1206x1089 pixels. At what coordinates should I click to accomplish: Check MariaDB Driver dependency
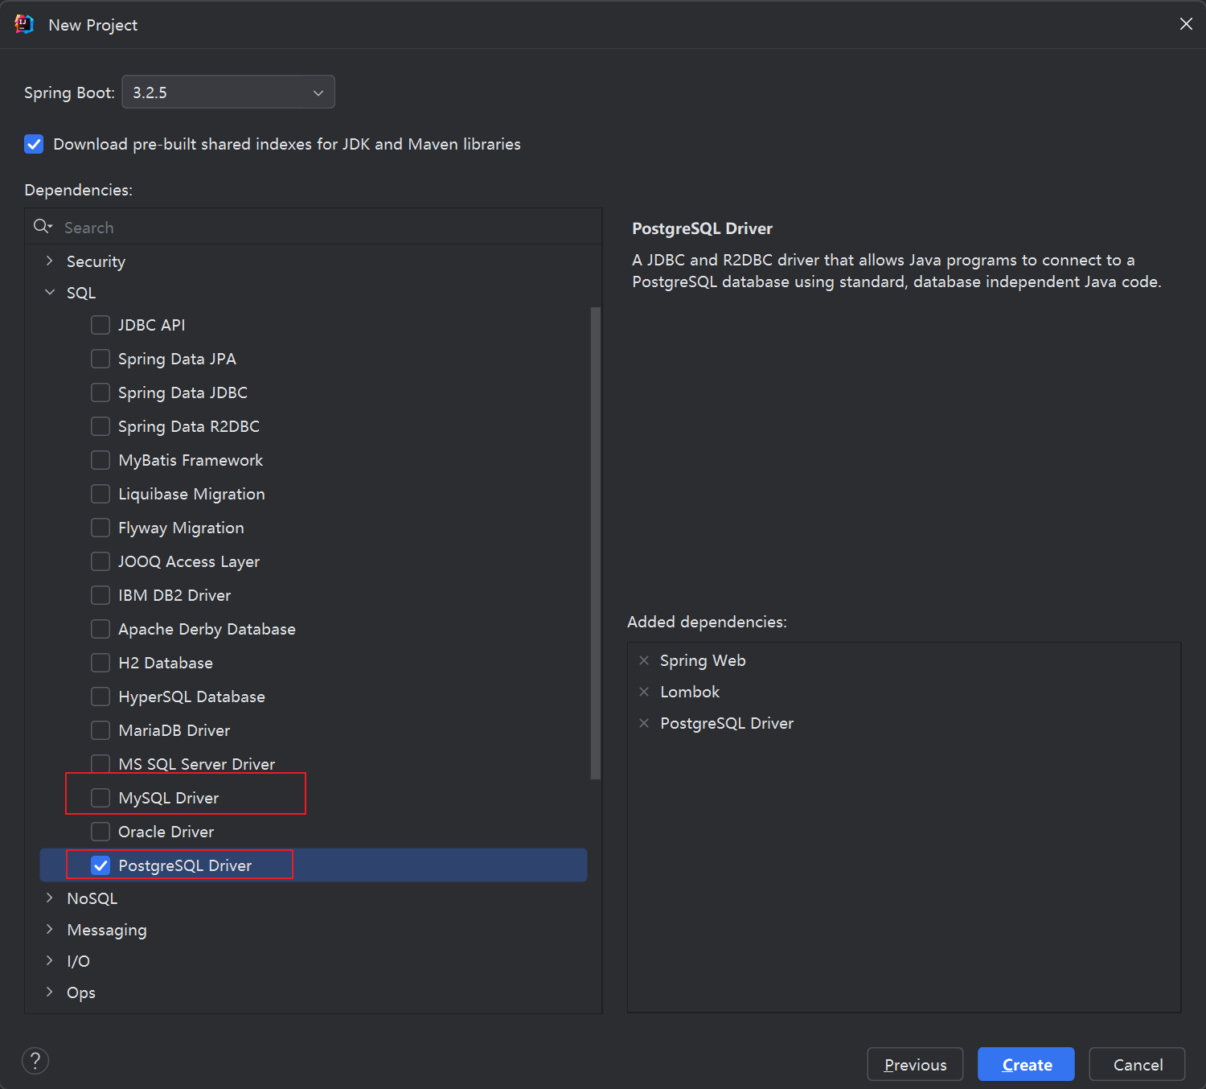(100, 730)
